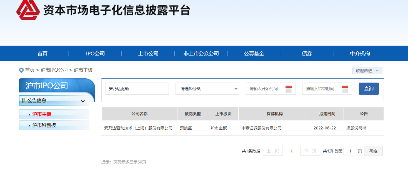
Task: Click the 2022-06-22 disclosure date cell
Action: 325,128
